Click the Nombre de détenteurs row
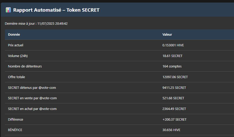 click(x=119, y=66)
